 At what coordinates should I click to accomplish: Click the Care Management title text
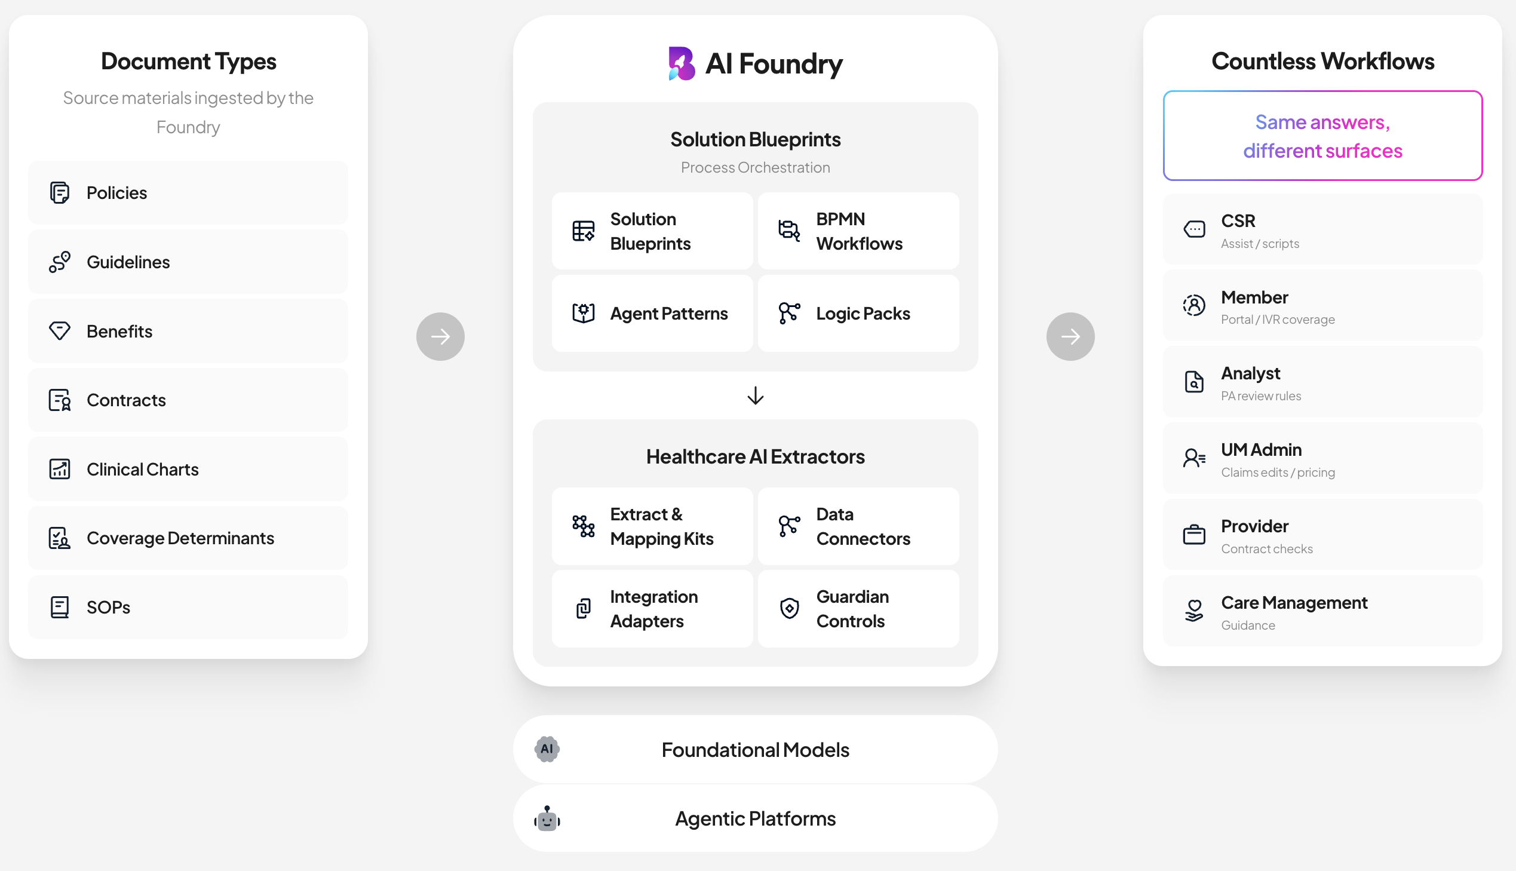[1294, 602]
